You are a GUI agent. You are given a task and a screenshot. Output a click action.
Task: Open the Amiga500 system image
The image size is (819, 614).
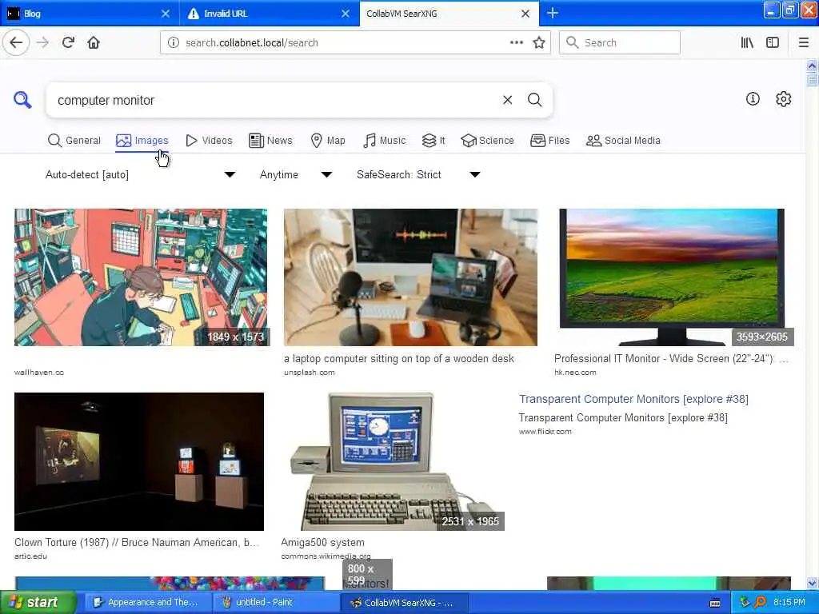[392, 461]
